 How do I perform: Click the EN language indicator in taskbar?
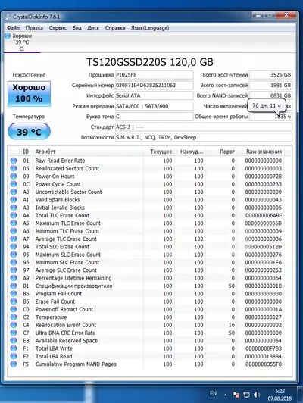tap(213, 393)
